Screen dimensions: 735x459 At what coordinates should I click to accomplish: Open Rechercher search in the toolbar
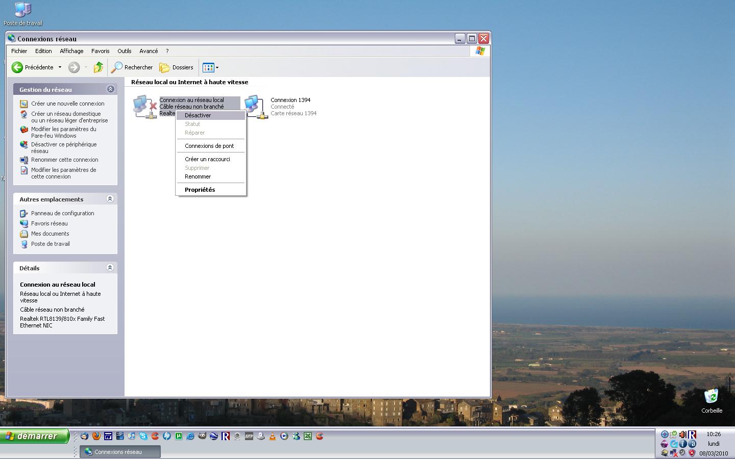[x=132, y=67]
